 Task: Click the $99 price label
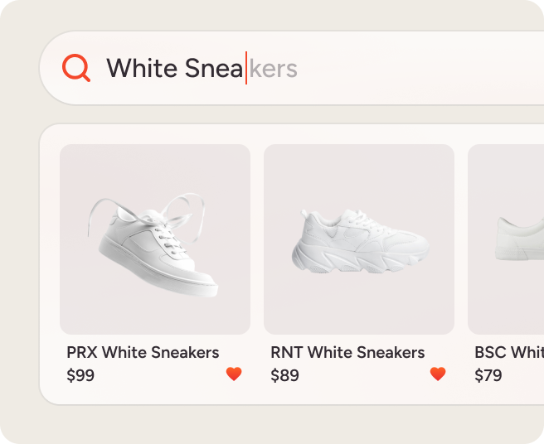80,375
